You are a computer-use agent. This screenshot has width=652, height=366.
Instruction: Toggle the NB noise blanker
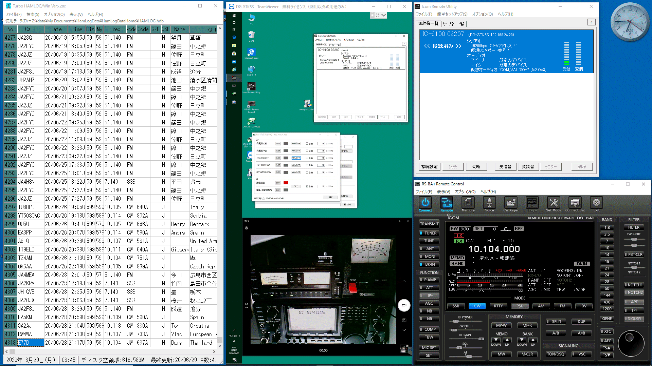click(x=429, y=311)
